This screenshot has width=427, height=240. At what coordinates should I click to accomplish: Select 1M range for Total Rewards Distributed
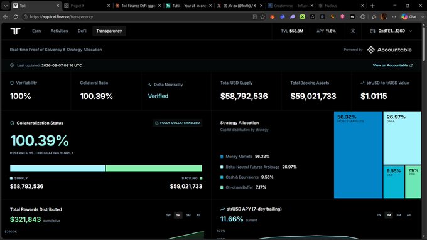click(178, 215)
